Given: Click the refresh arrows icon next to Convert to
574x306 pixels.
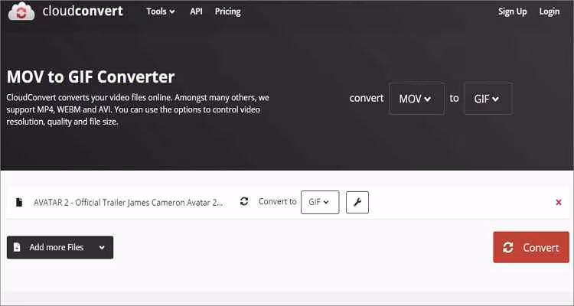Looking at the screenshot, I should pyautogui.click(x=244, y=201).
